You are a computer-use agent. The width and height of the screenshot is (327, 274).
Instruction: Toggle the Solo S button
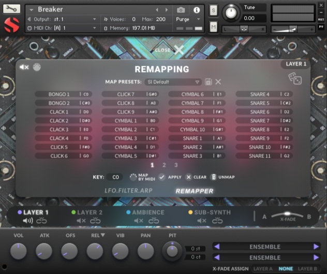pyautogui.click(x=213, y=10)
